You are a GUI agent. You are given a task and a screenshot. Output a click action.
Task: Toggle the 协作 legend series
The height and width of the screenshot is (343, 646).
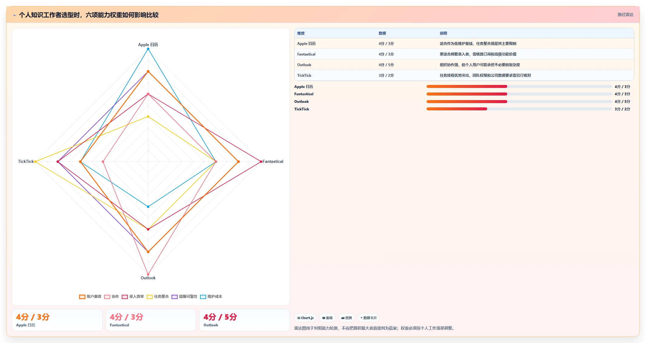pyautogui.click(x=111, y=297)
